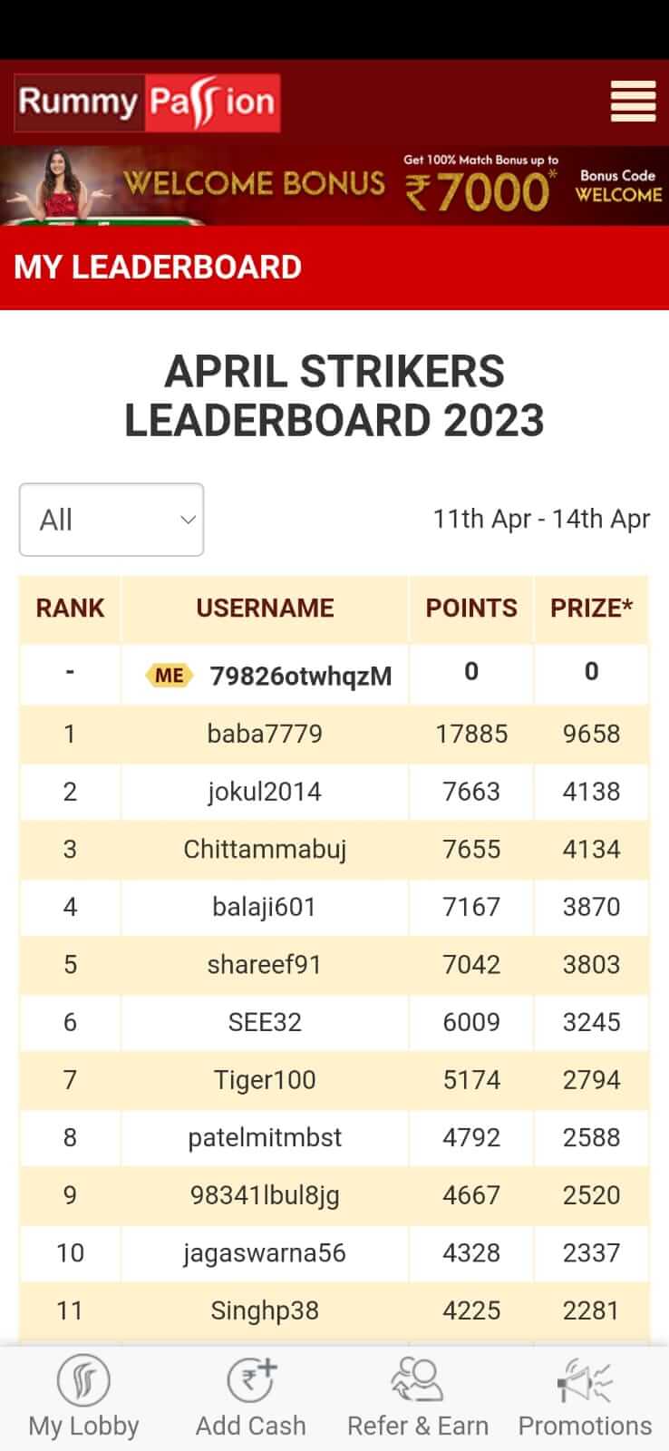
Task: Open My Lobby icon
Action: tap(83, 1380)
